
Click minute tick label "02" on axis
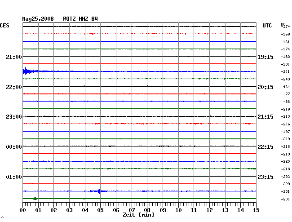point(53,210)
